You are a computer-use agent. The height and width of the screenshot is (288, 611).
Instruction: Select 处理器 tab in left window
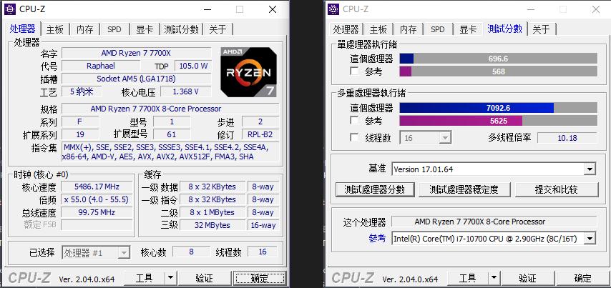coord(23,29)
